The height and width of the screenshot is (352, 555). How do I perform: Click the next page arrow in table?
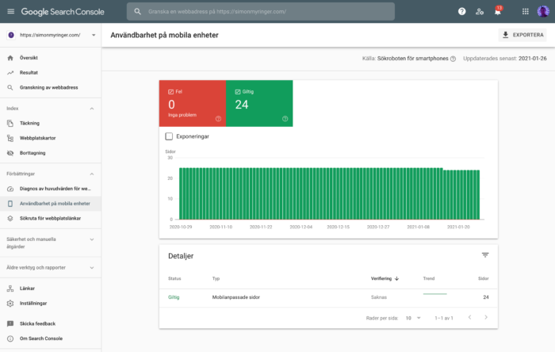point(486,317)
